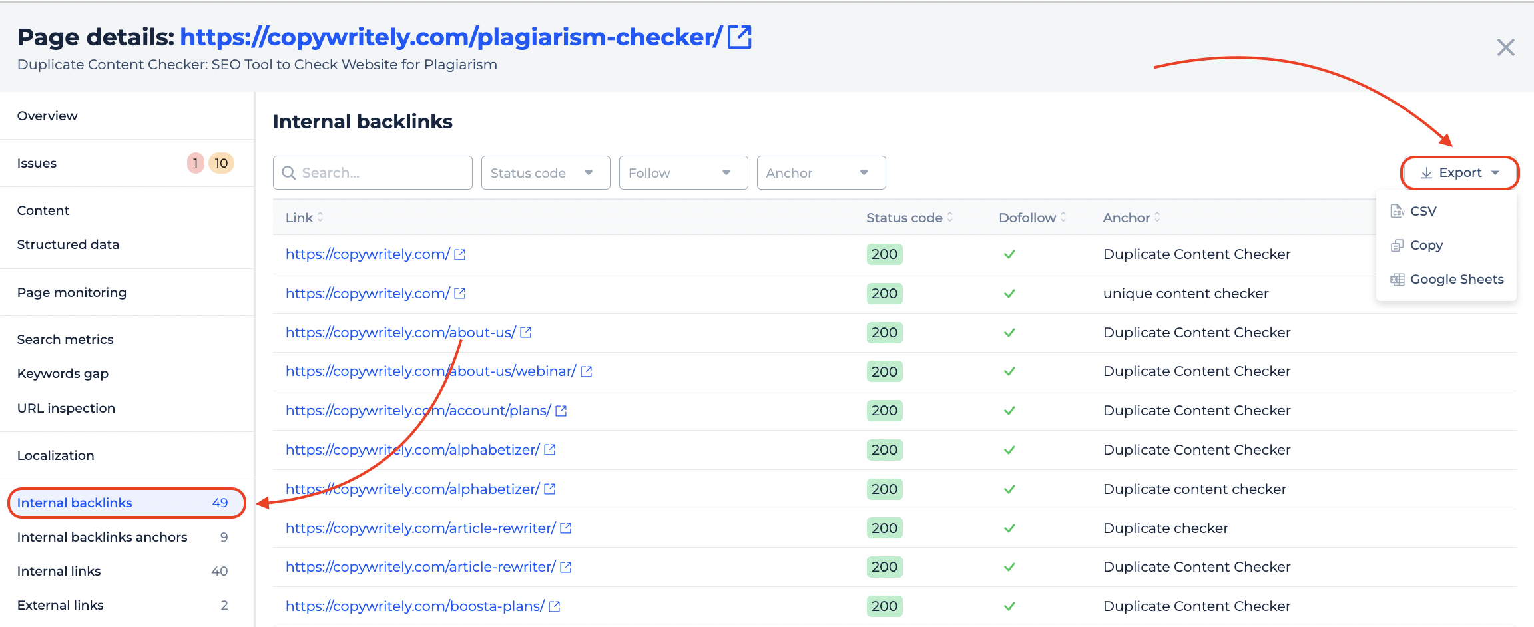Click 'Duplicate content checker' lowercase anchor text

click(x=1194, y=489)
